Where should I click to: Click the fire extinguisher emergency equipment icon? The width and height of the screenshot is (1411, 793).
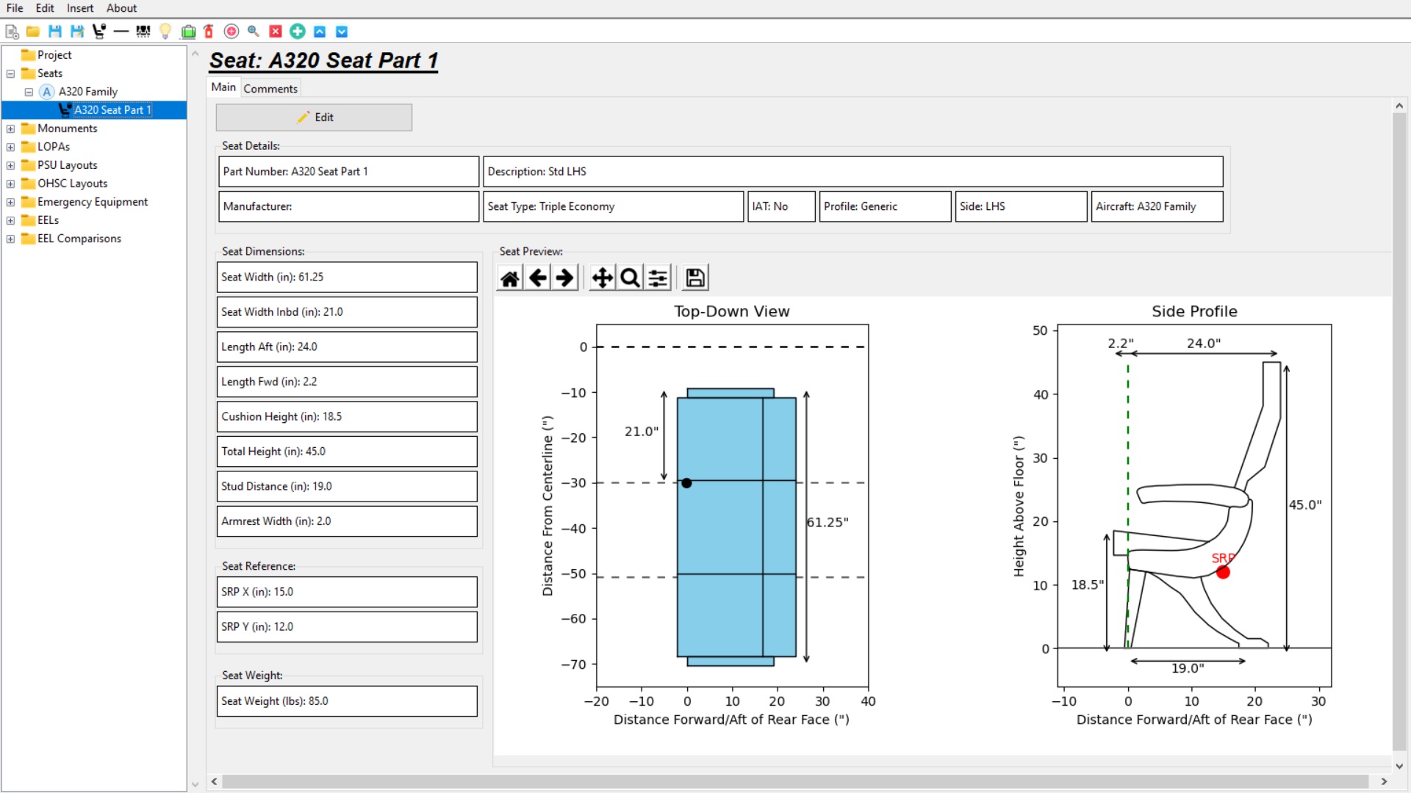coord(209,32)
